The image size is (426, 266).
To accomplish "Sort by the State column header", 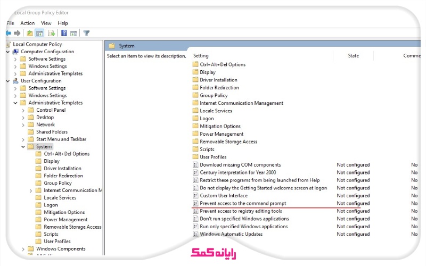I will click(353, 56).
